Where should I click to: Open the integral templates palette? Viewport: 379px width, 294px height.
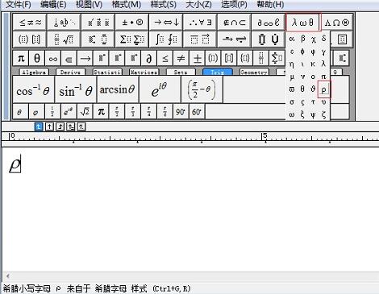[x=166, y=39]
